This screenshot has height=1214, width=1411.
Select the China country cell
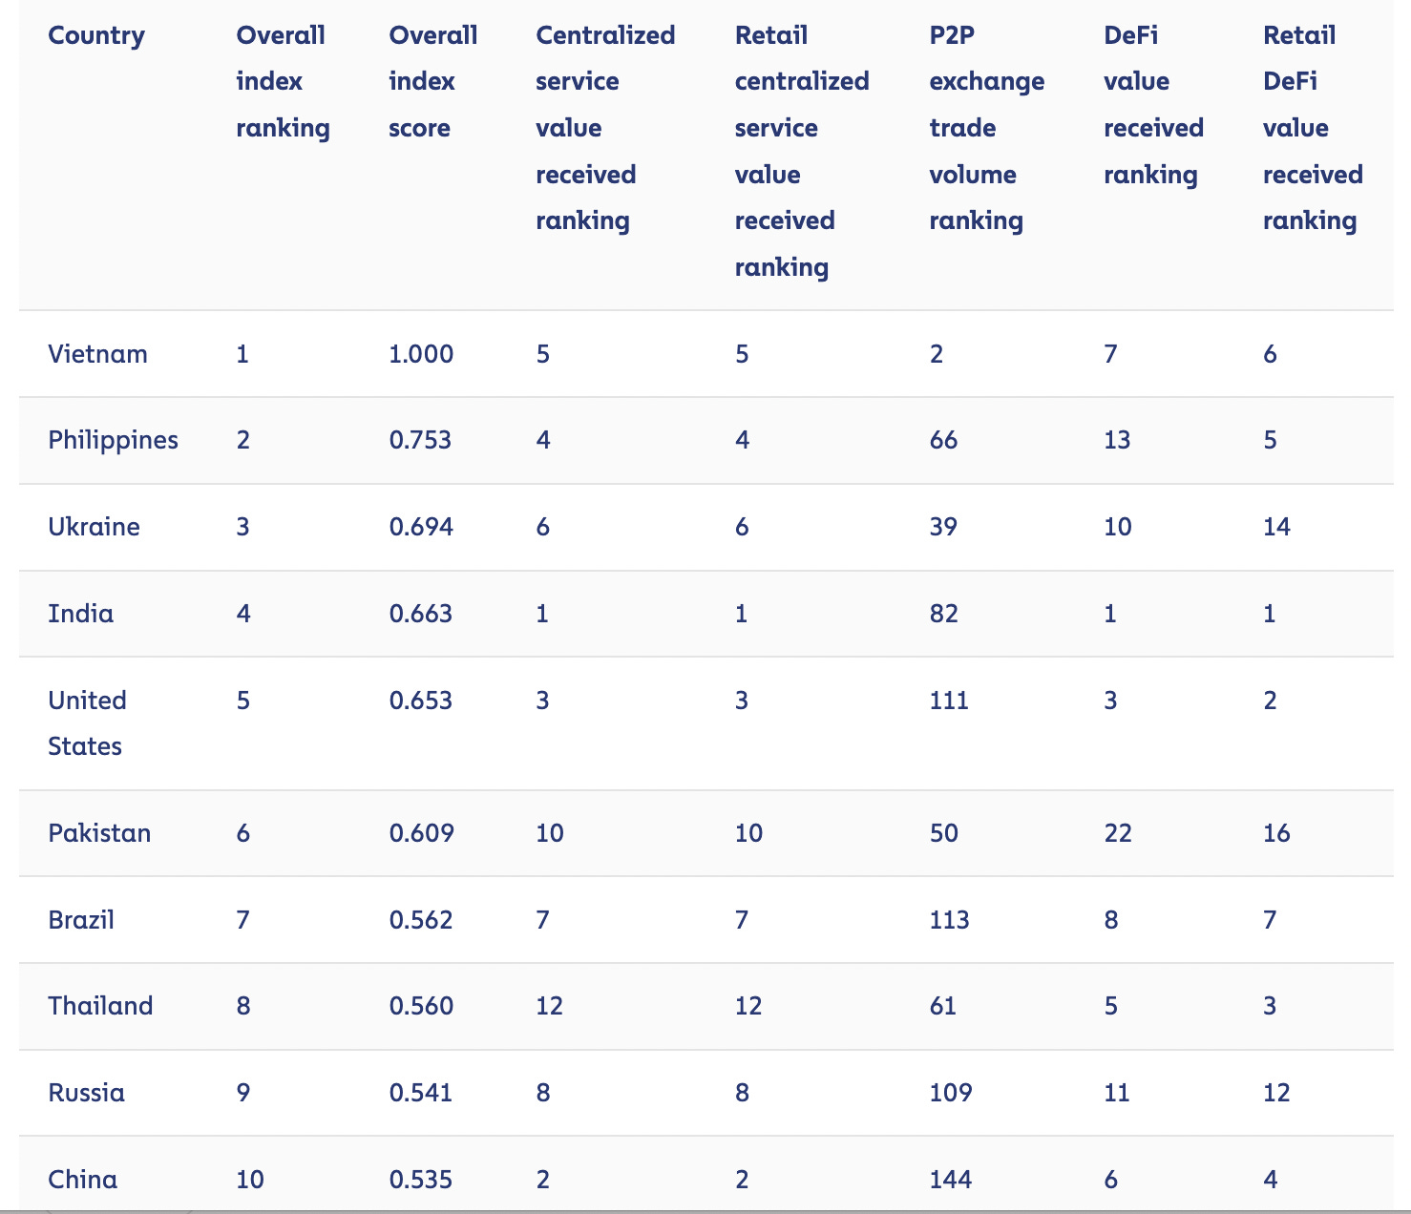(83, 1180)
